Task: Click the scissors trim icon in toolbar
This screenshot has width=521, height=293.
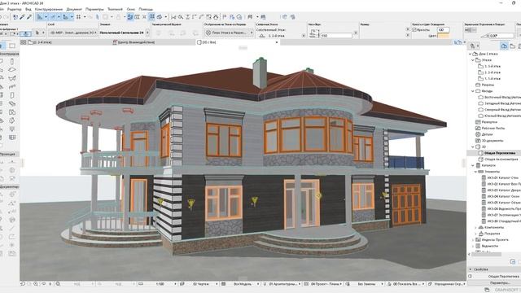Action: pos(173,17)
